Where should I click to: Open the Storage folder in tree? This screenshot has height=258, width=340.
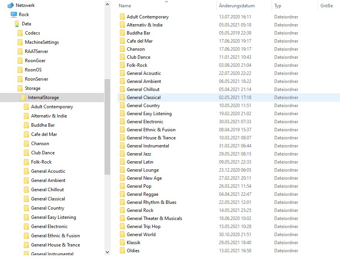click(32, 88)
